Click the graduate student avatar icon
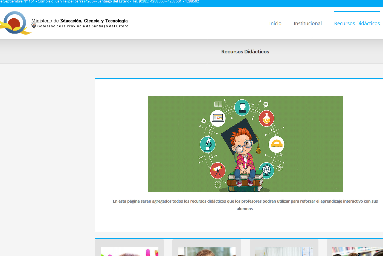The image size is (383, 256). (242, 107)
